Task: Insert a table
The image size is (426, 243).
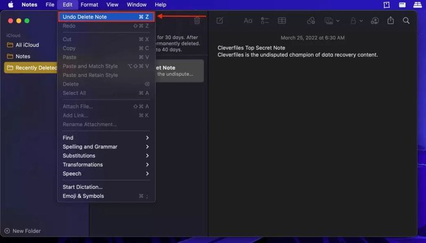Action: [x=282, y=21]
